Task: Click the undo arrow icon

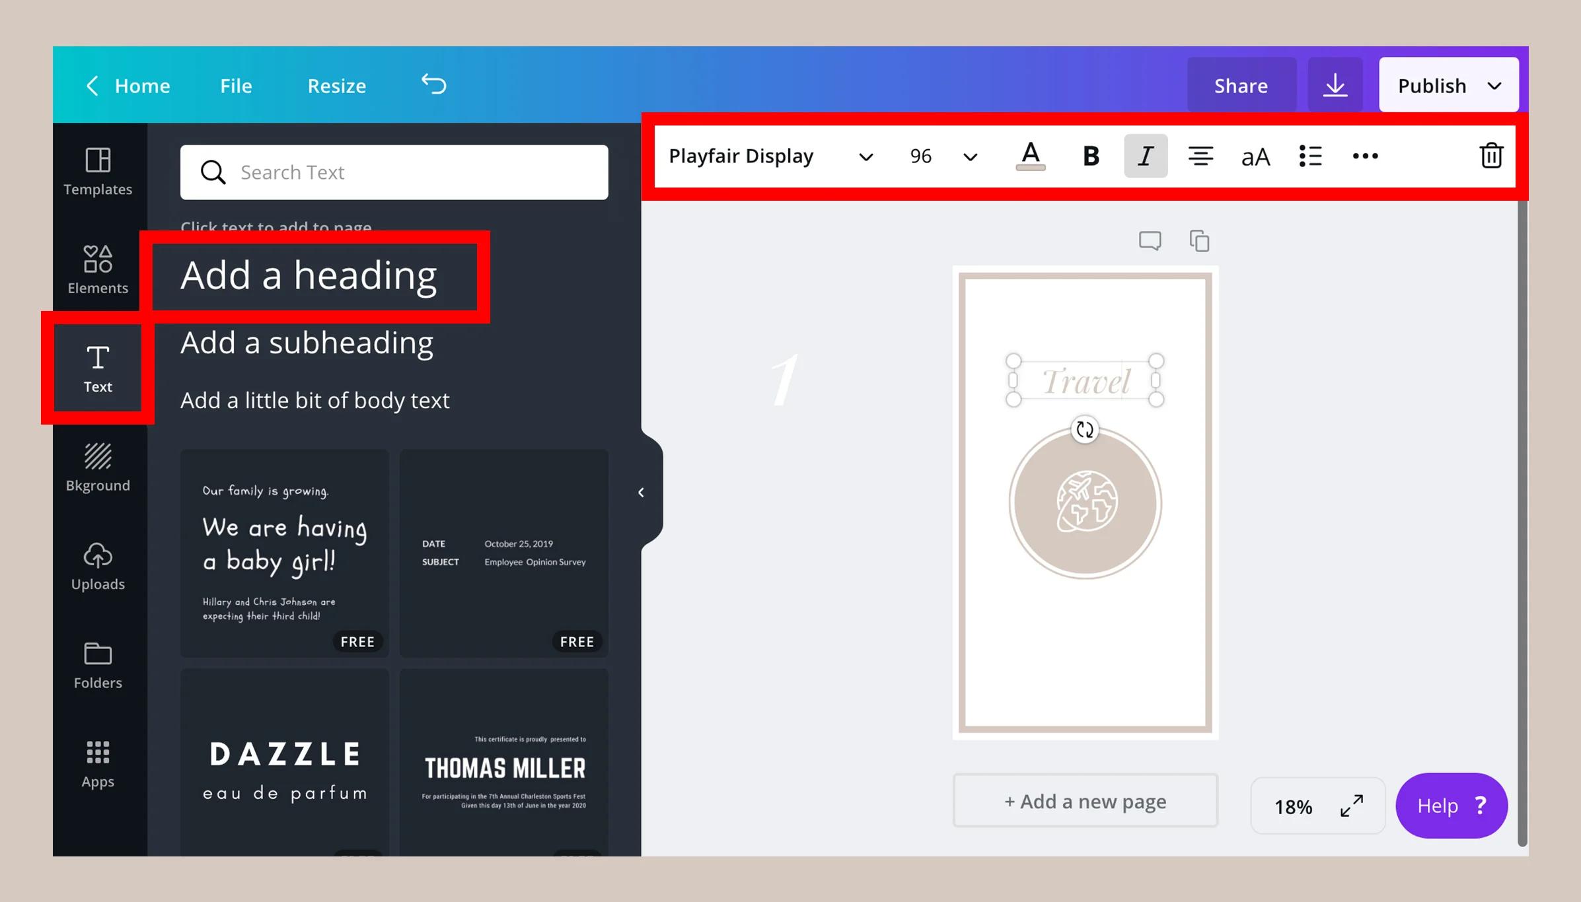Action: [434, 85]
